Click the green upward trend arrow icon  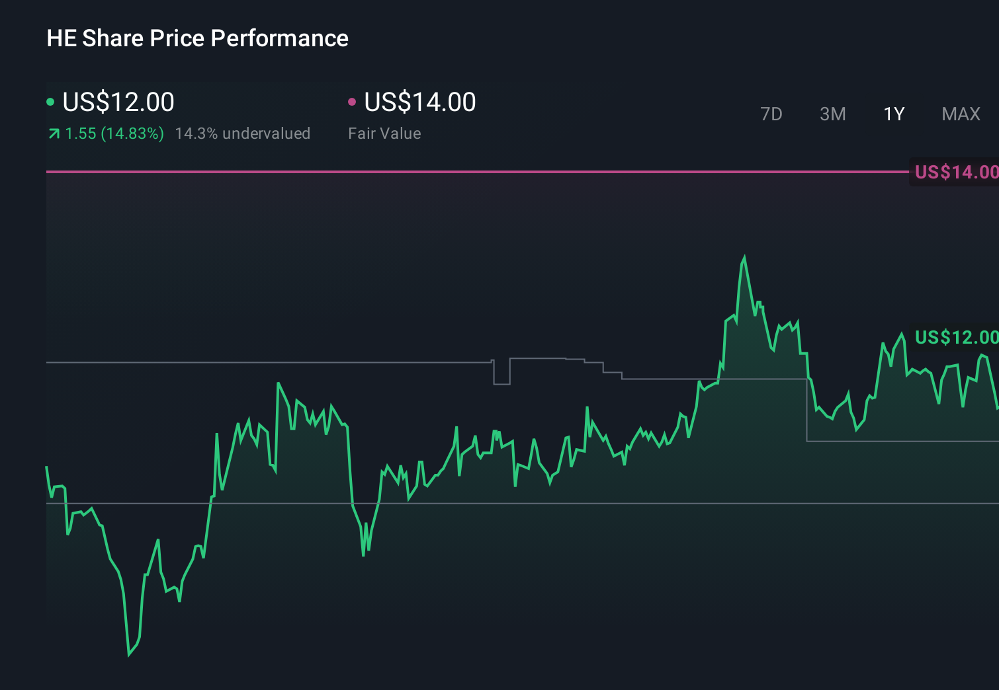coord(54,134)
